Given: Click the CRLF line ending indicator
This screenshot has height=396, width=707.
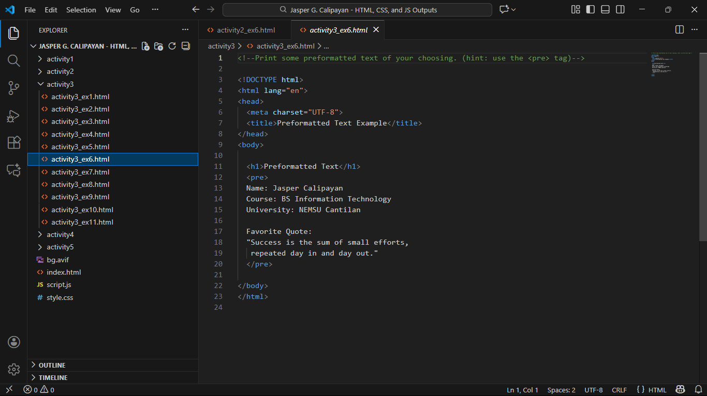Looking at the screenshot, I should click(x=619, y=390).
